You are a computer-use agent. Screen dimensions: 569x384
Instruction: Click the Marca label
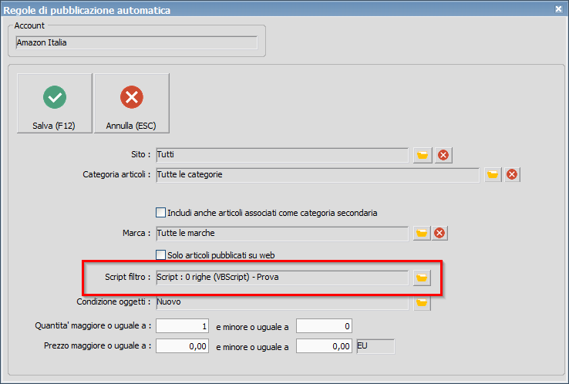(x=136, y=233)
